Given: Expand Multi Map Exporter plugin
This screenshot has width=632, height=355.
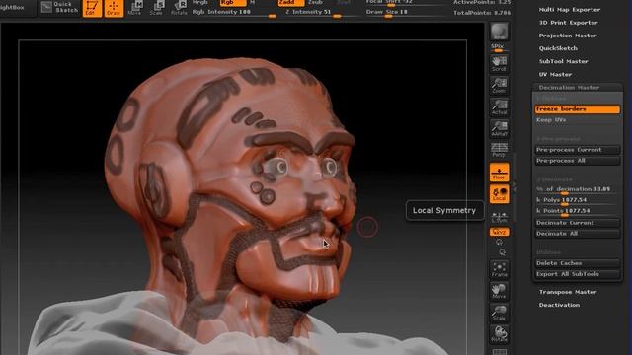Looking at the screenshot, I should [570, 10].
